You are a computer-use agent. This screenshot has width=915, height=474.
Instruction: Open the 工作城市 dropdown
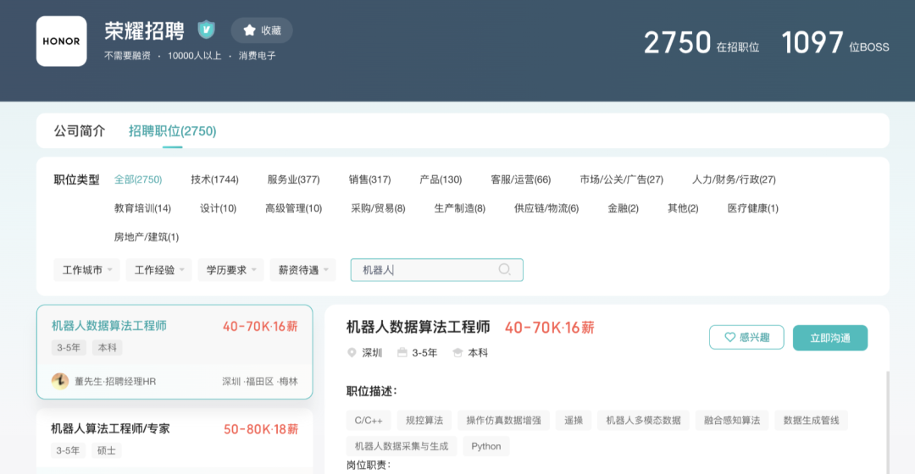(87, 270)
